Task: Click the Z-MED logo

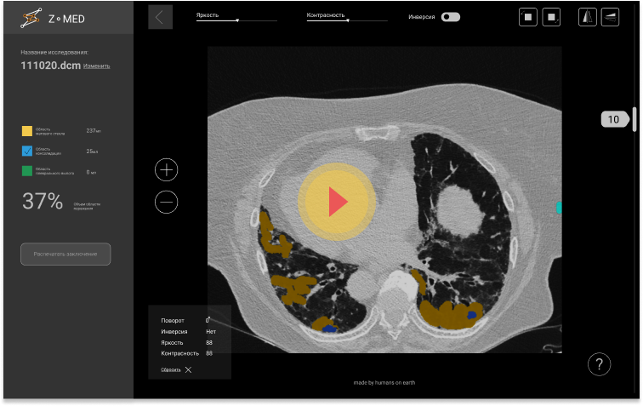Action: [53, 19]
